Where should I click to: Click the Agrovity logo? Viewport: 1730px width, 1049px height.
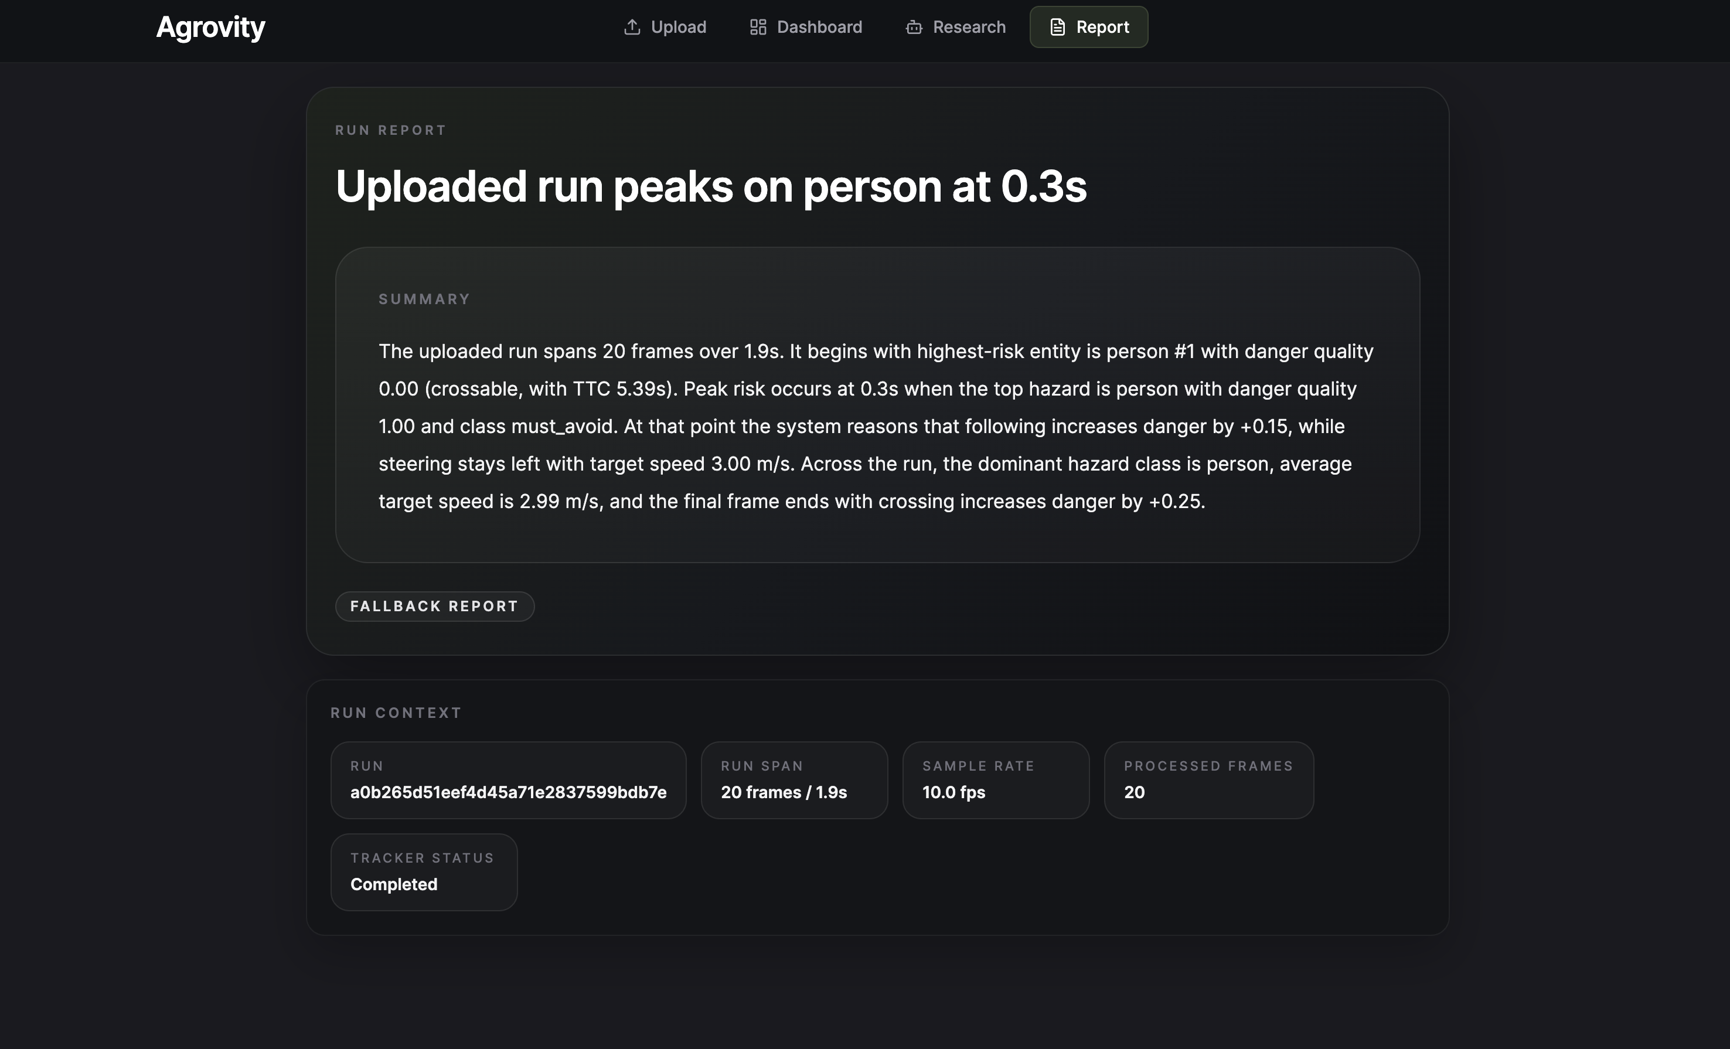coord(210,28)
